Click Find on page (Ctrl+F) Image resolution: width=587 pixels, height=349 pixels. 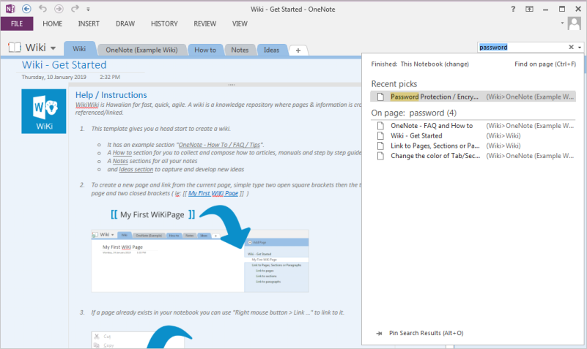545,64
